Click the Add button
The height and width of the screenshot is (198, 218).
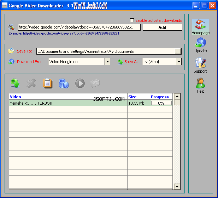pos(163,27)
